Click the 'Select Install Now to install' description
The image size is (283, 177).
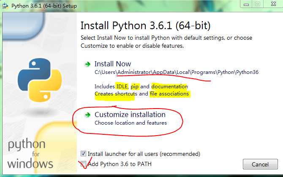[x=166, y=42]
